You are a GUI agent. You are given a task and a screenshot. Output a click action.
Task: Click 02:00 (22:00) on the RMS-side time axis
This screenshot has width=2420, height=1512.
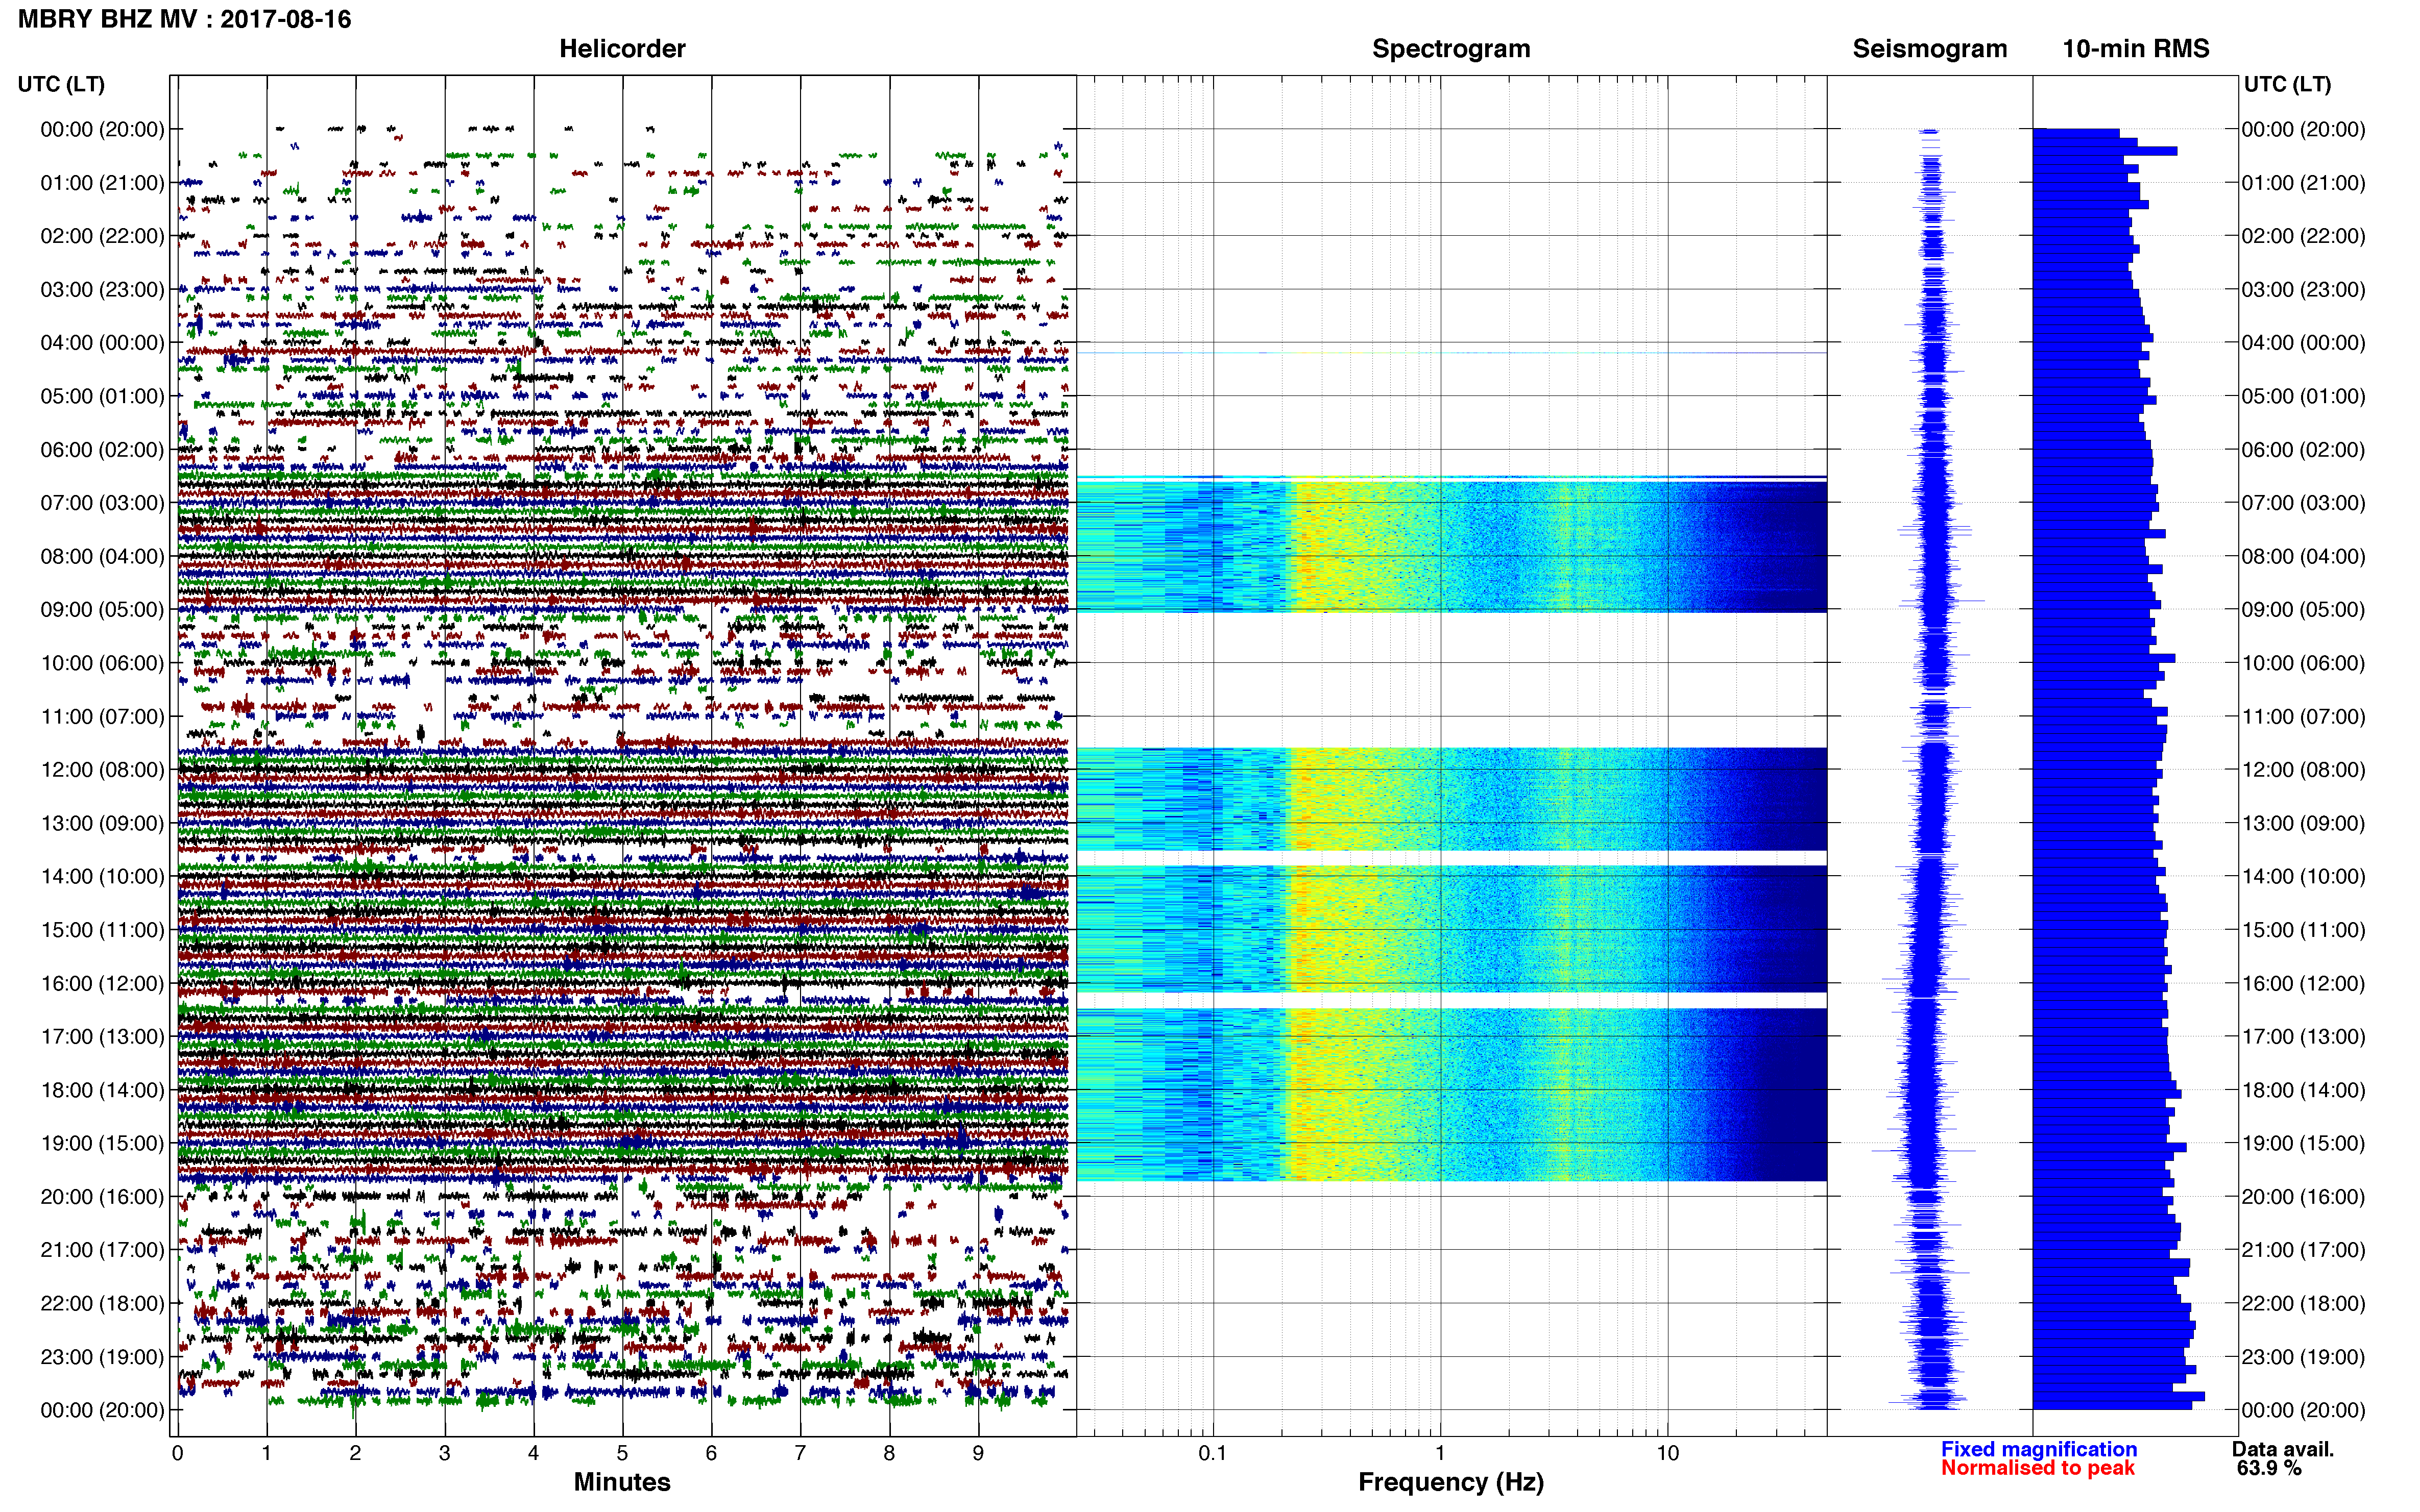click(x=2303, y=236)
